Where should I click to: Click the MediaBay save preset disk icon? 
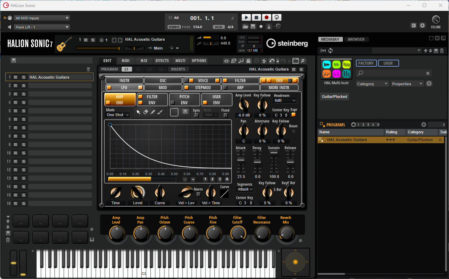tap(436, 51)
